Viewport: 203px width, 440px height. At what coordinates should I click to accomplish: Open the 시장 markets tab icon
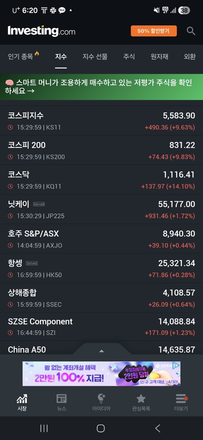coord(22,399)
